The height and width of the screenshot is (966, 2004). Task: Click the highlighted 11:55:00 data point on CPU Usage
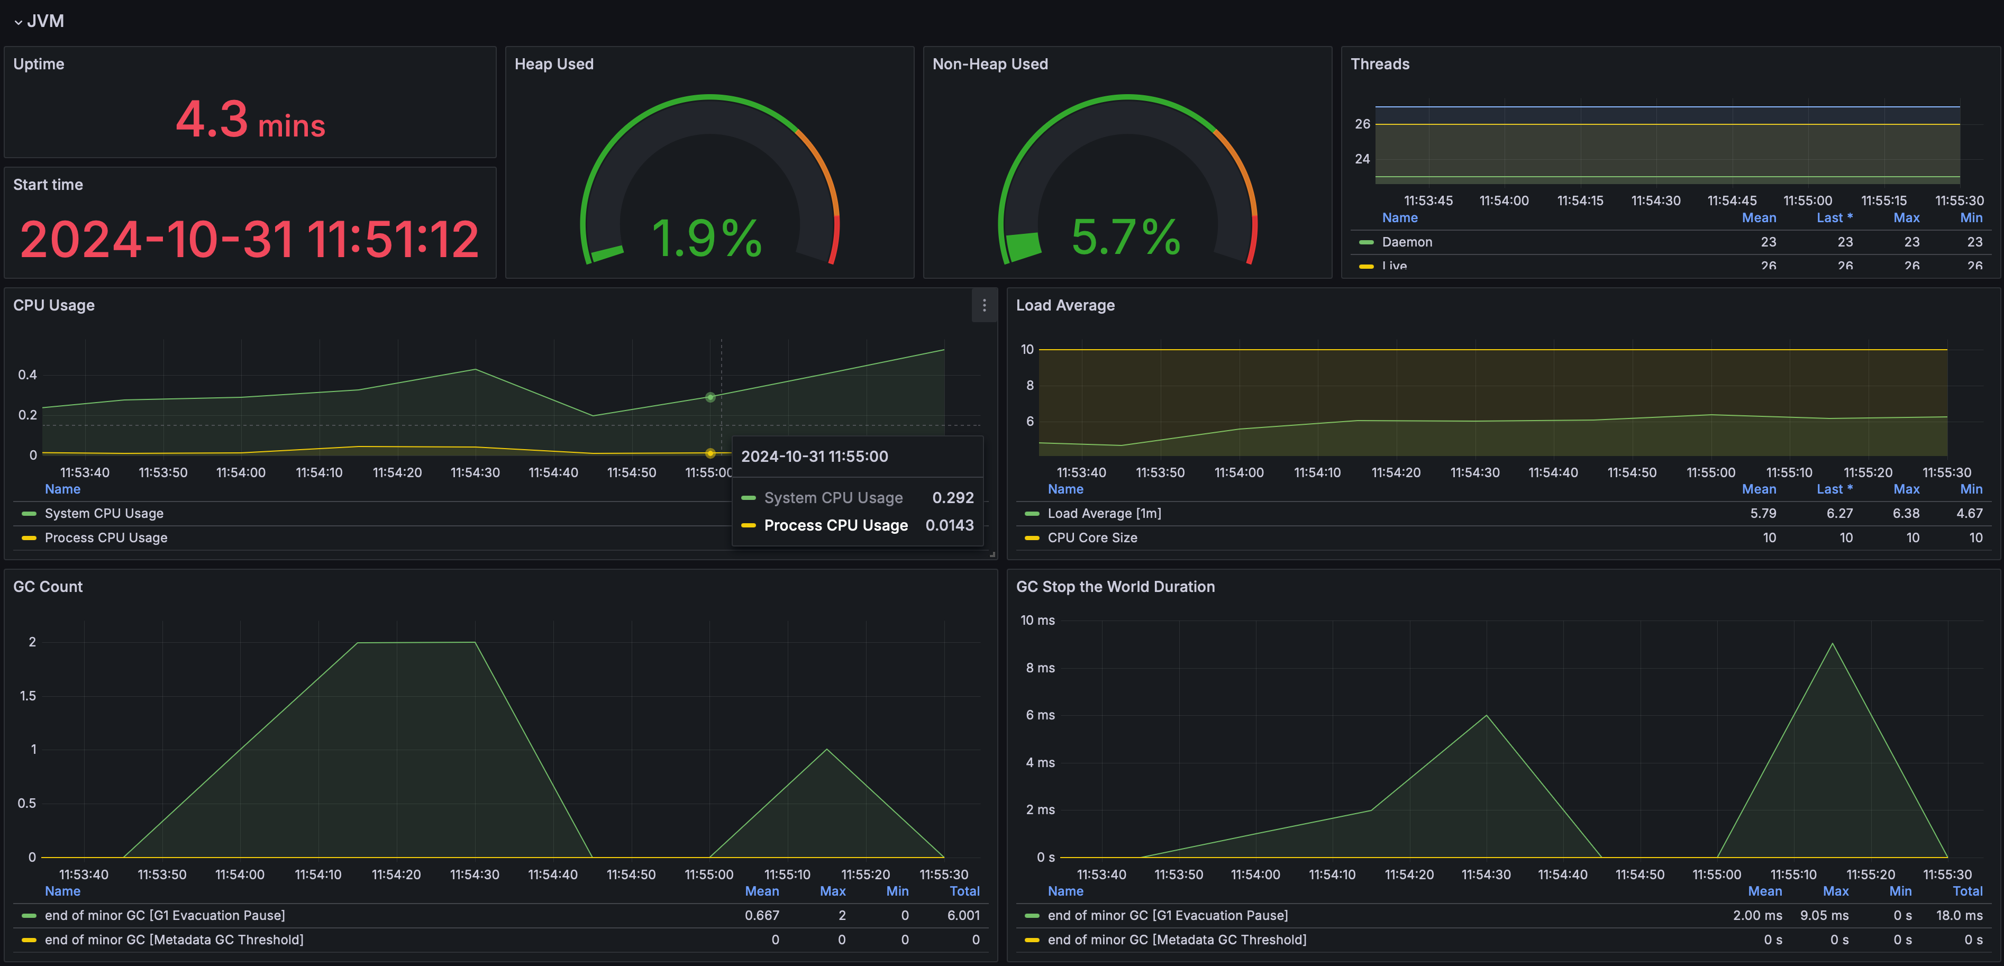tap(709, 397)
